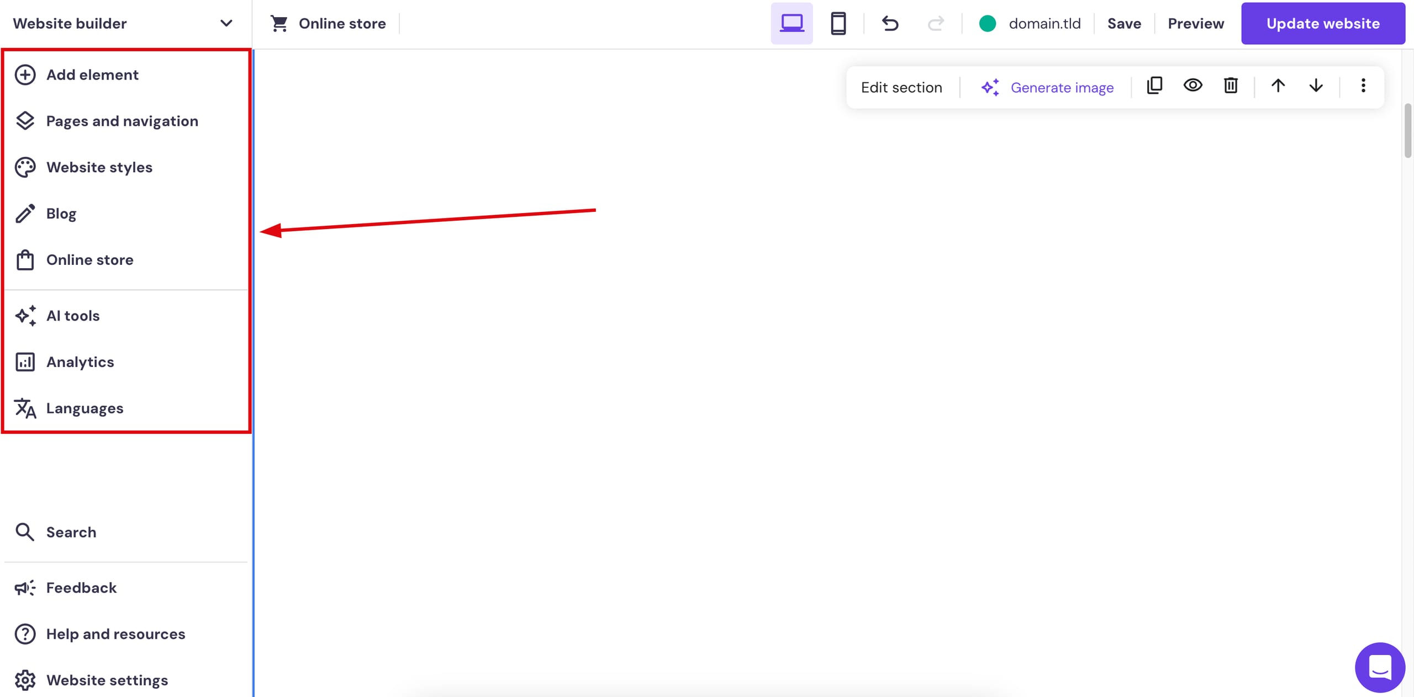Toggle section visibility with the eye icon
Screen dimensions: 1414x697
point(1193,86)
